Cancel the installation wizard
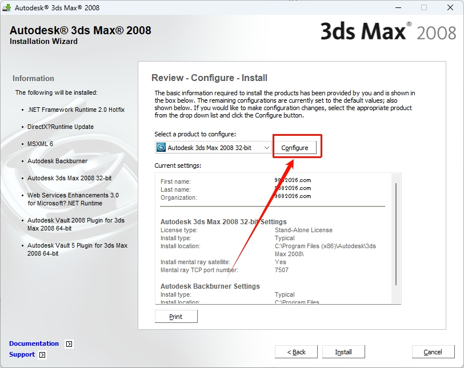The image size is (464, 368). (433, 352)
